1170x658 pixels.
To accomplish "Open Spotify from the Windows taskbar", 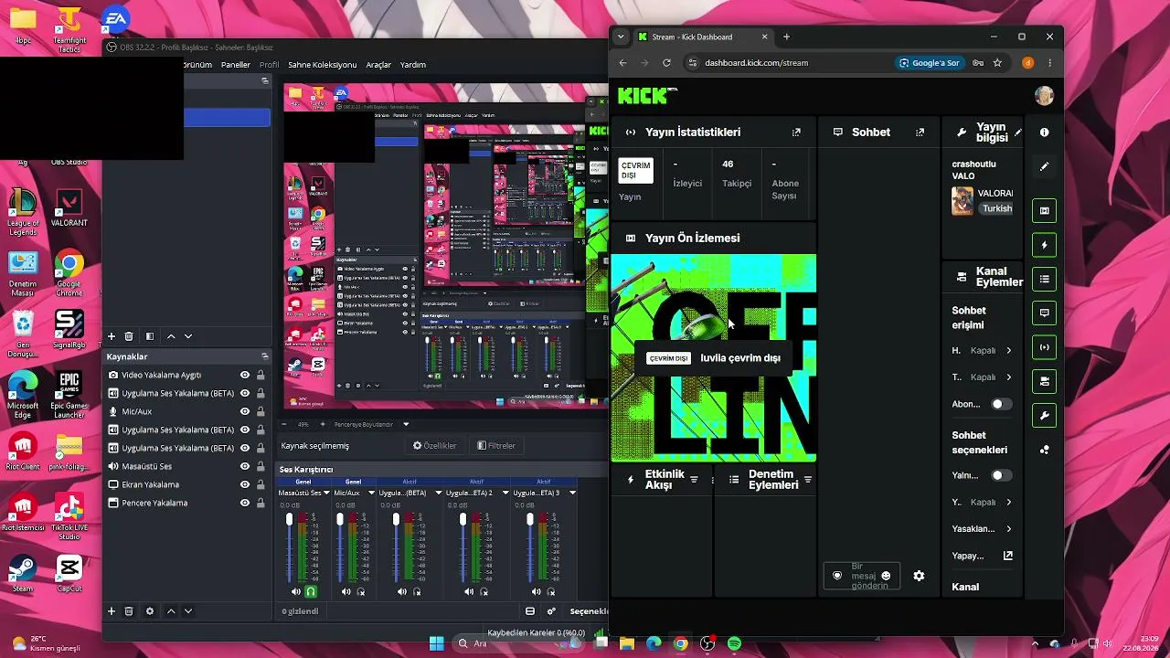I will [x=734, y=643].
